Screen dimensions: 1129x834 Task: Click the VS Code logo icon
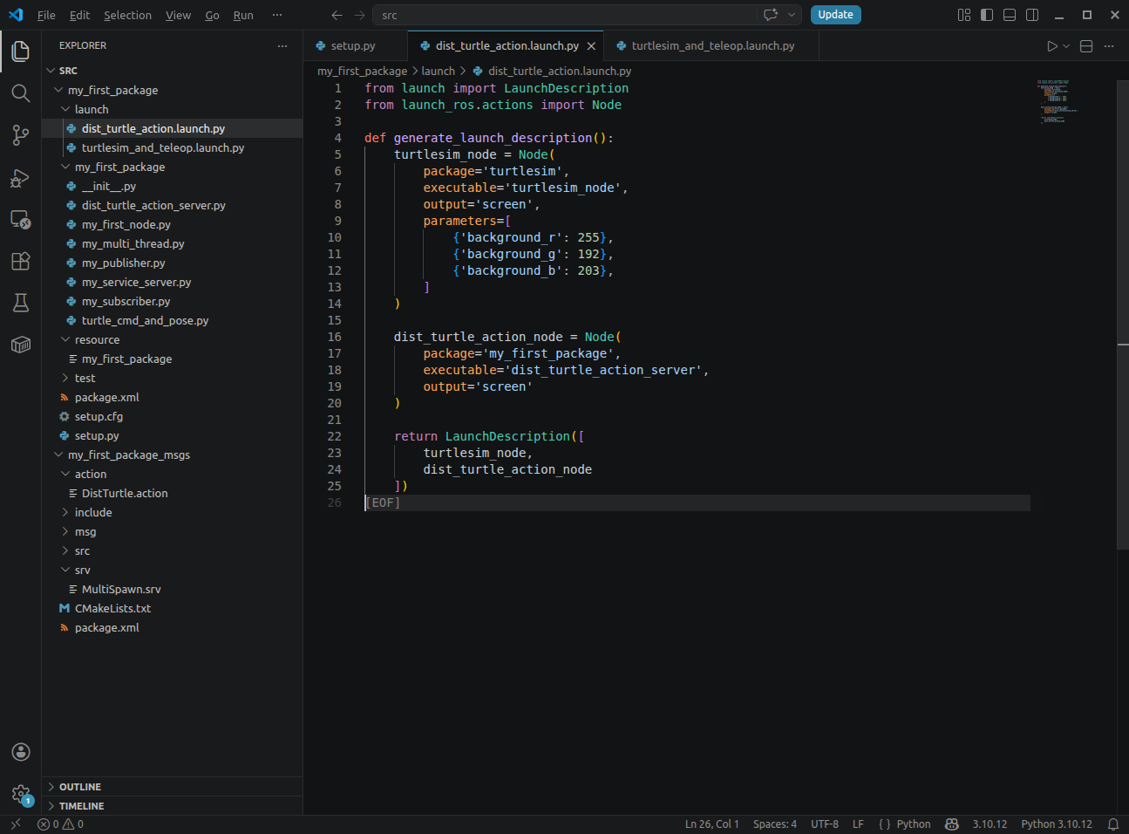tap(16, 15)
